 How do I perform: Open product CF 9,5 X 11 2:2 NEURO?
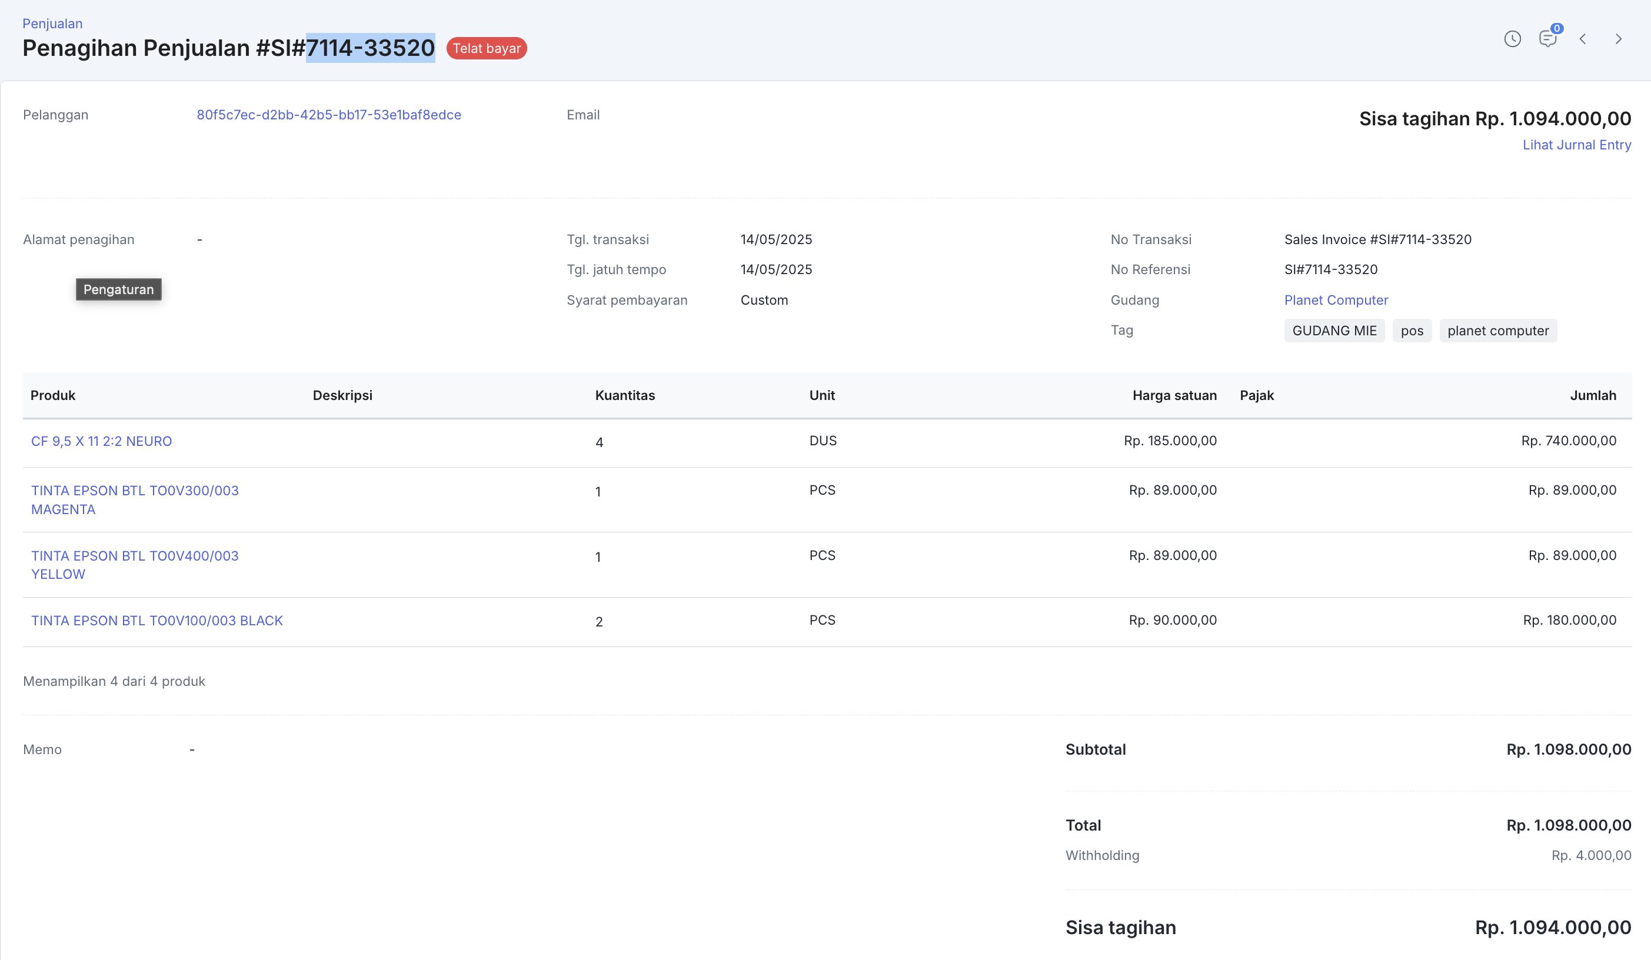tap(102, 441)
